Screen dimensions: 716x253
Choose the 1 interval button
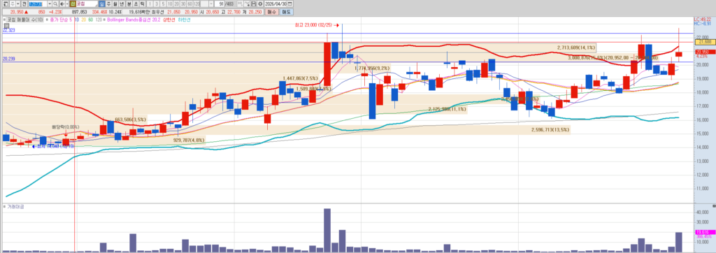click(x=150, y=3)
